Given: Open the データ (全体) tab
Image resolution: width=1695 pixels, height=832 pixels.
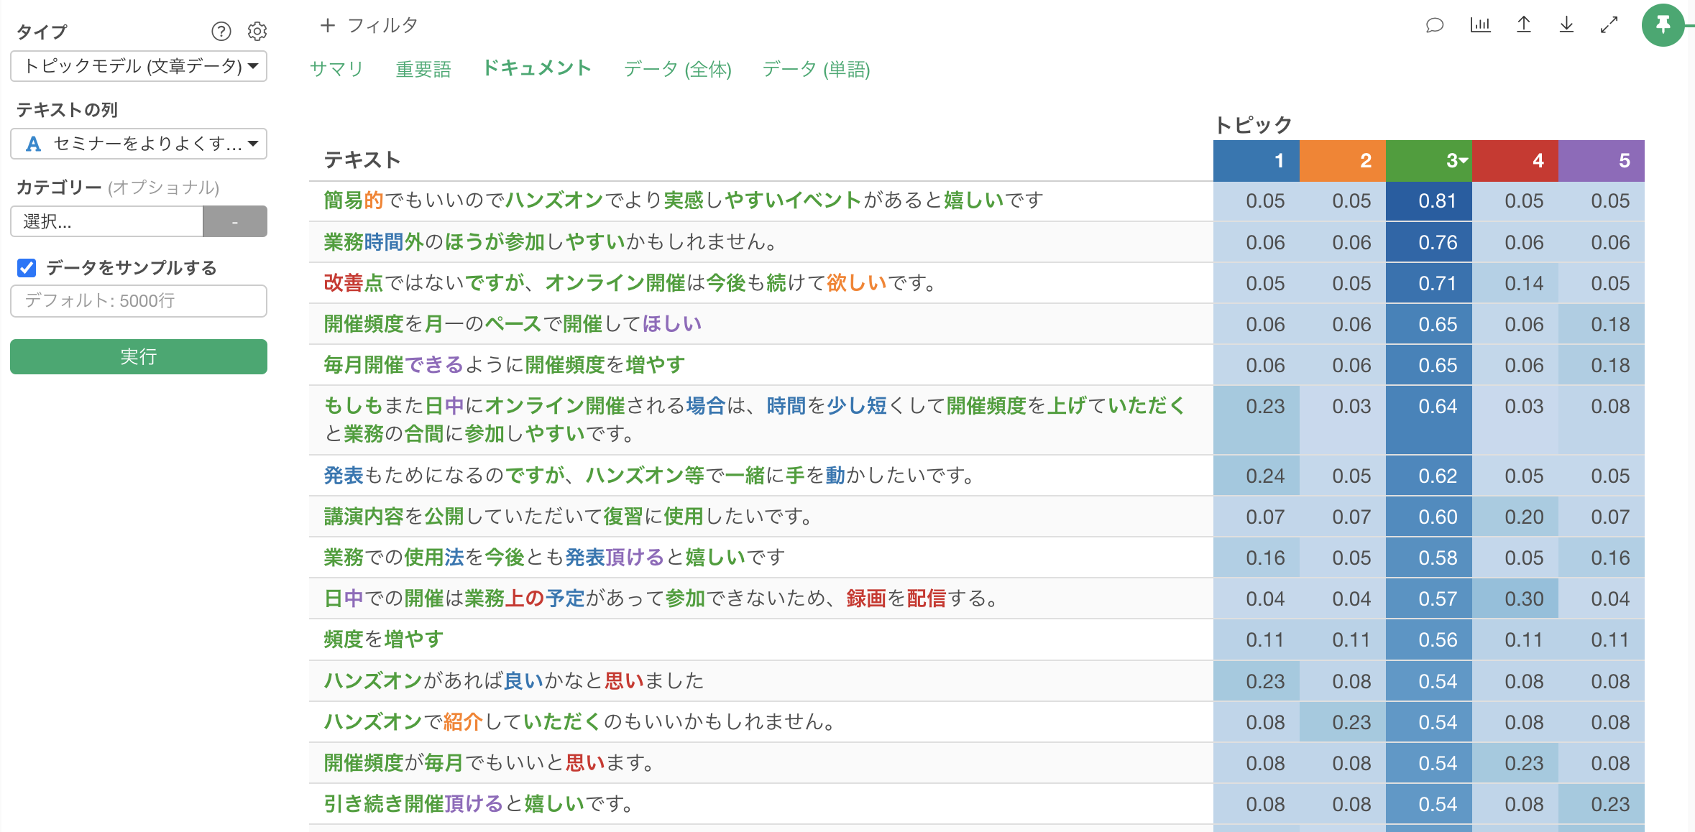Looking at the screenshot, I should click(x=678, y=69).
